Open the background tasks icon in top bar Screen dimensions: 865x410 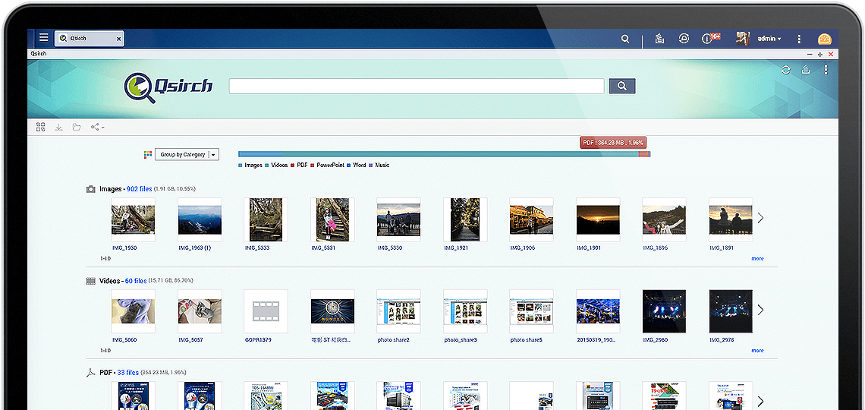[x=659, y=39]
